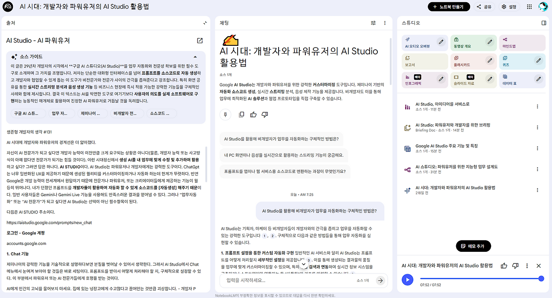Image resolution: width=552 pixels, height=298 pixels.
Task: Open the 설정 settings menu
Action: [509, 6]
